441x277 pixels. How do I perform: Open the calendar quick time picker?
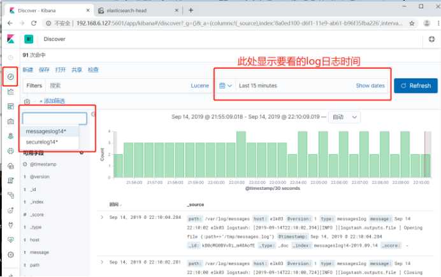point(226,86)
